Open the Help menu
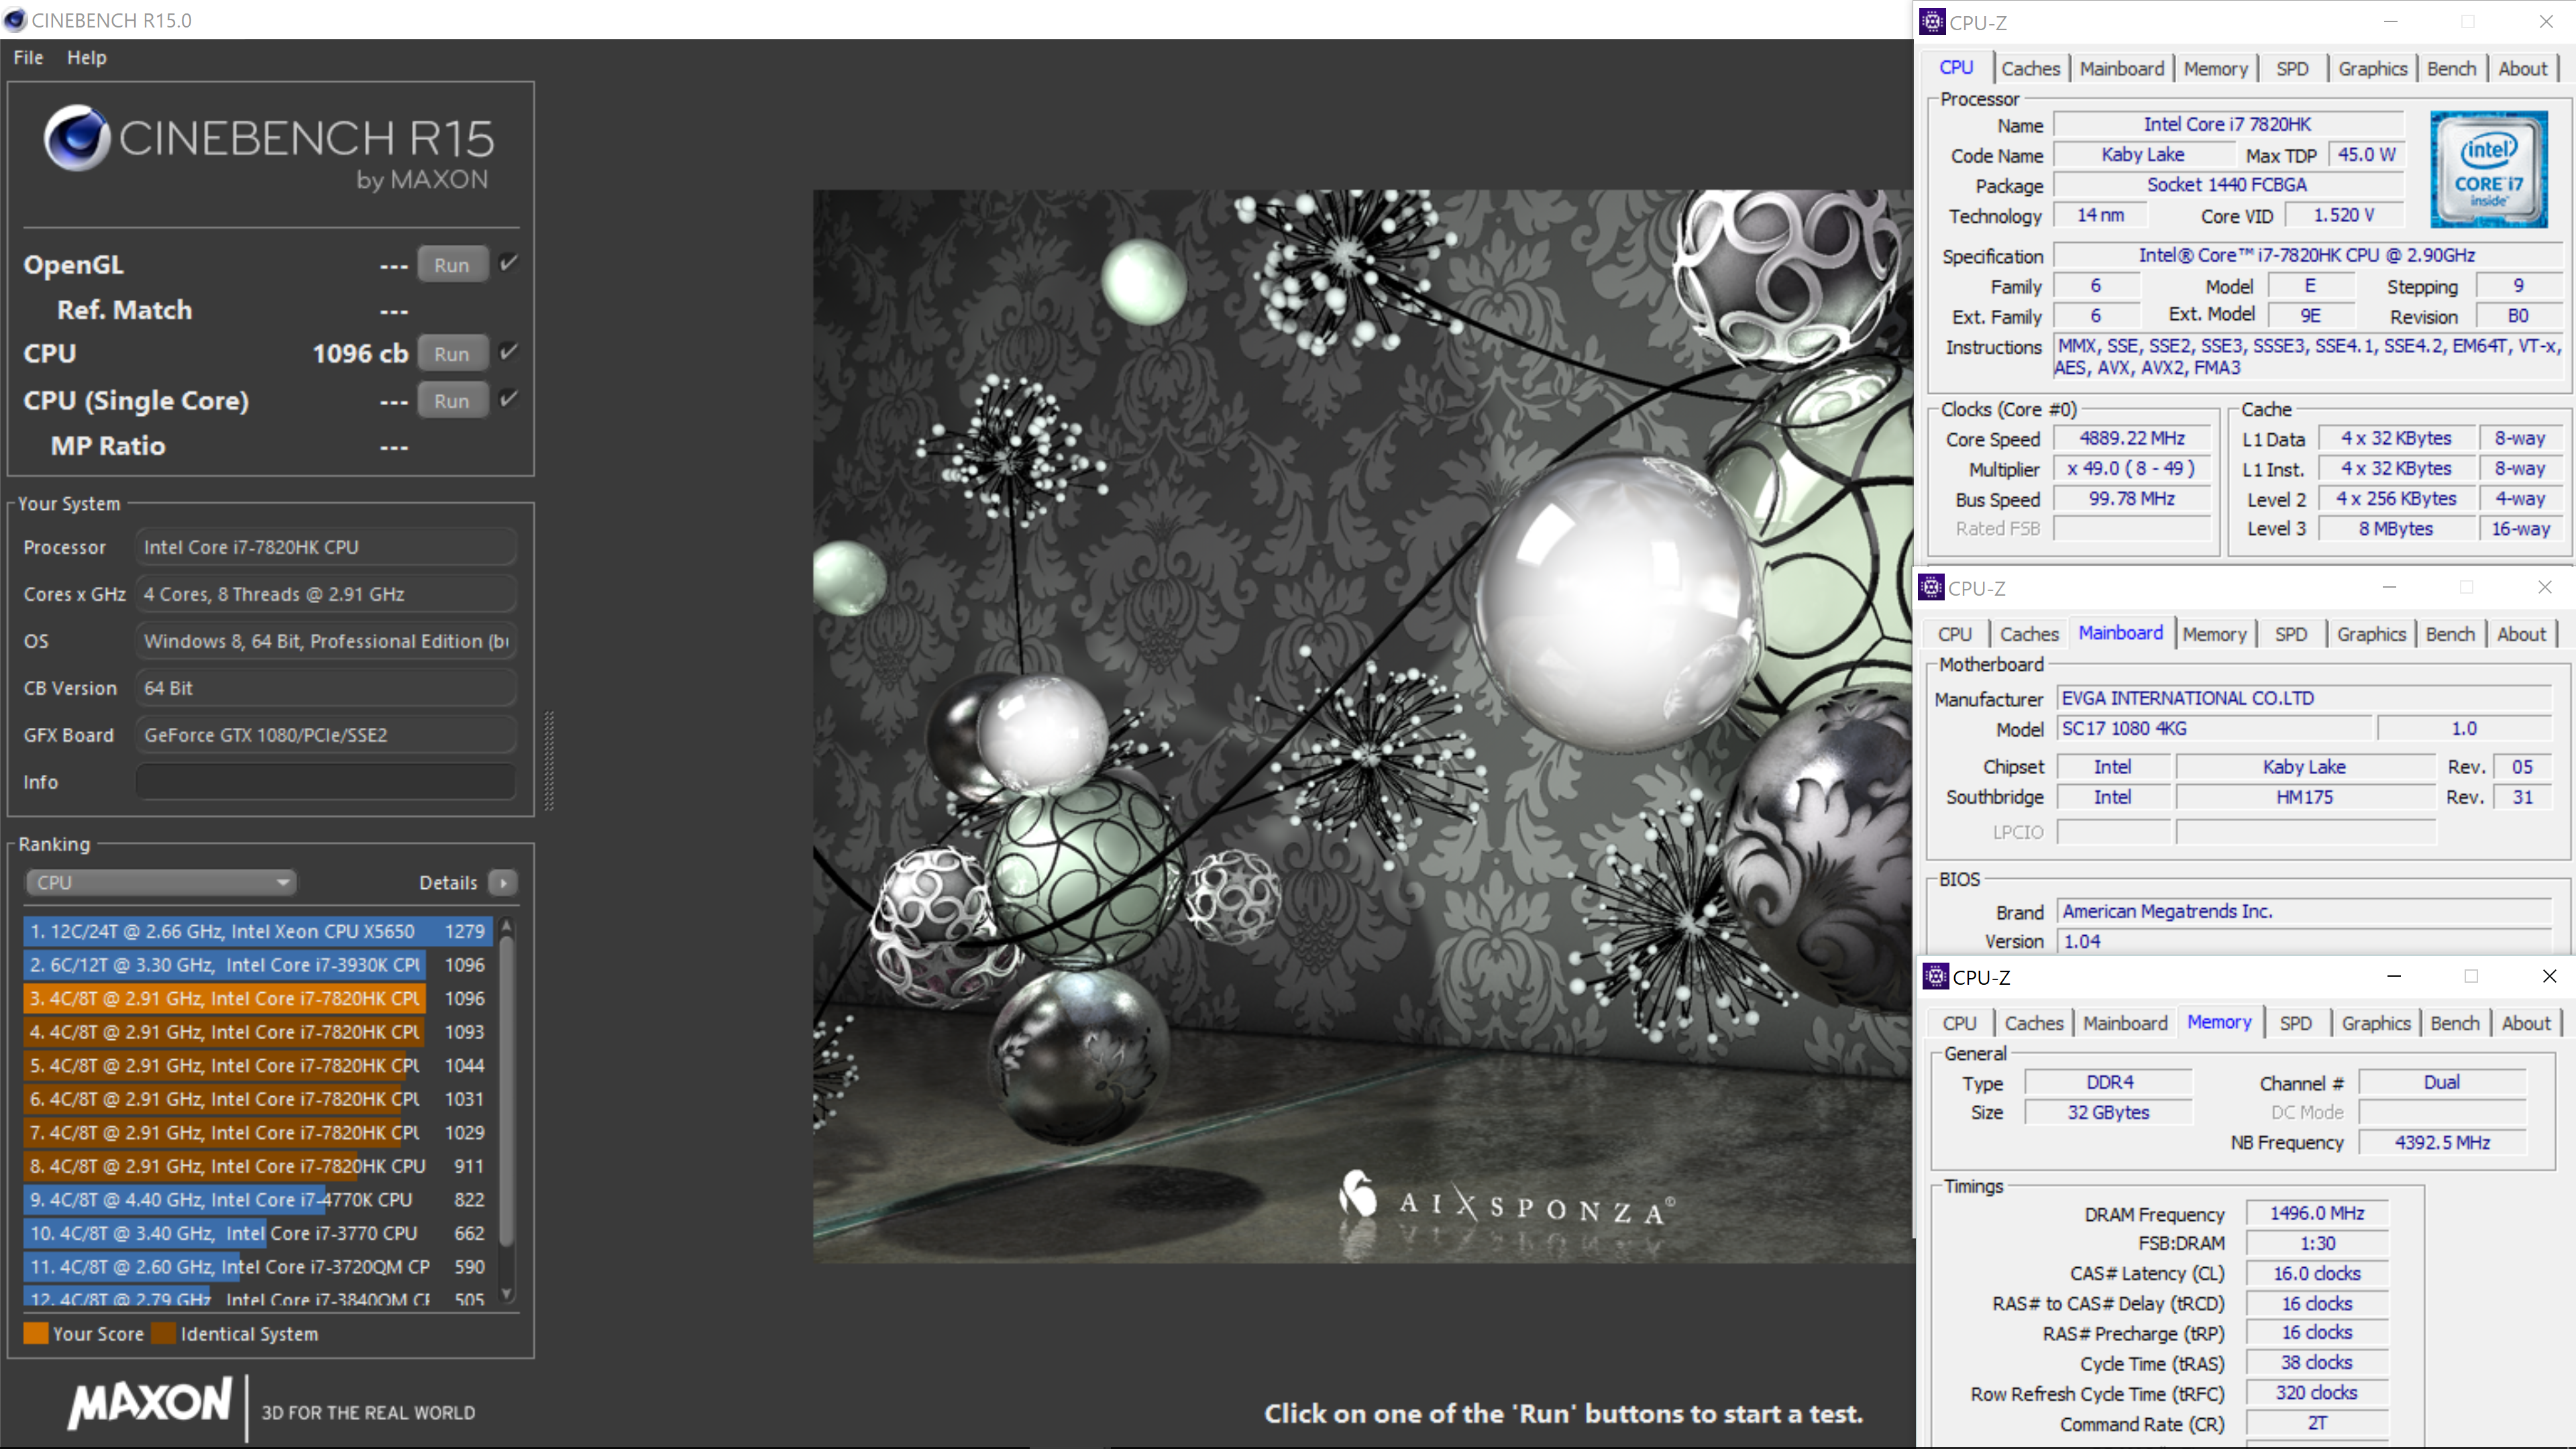 87,57
